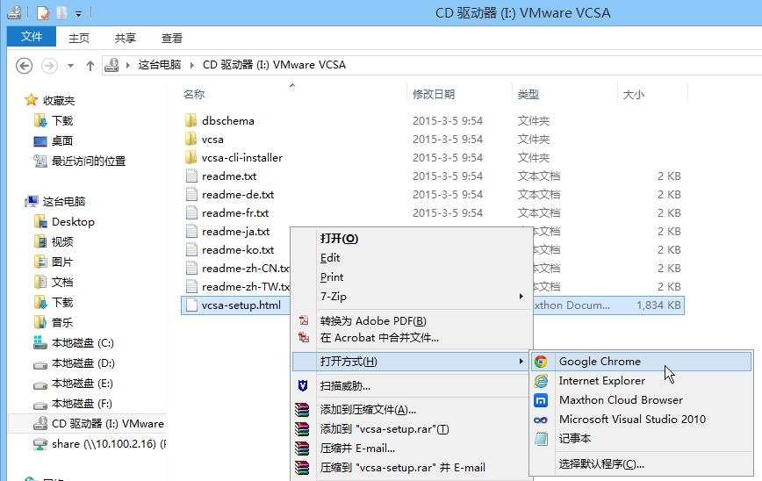Image resolution: width=762 pixels, height=481 pixels.
Task: Click 打开方式(H) menu entry
Action: 411,362
